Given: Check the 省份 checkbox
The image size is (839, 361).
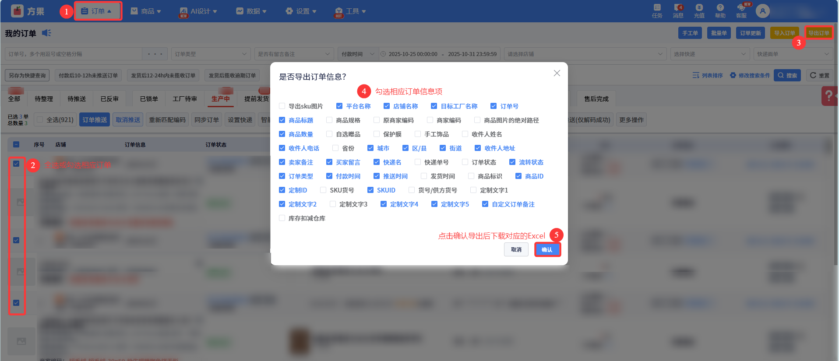Looking at the screenshot, I should [x=335, y=148].
